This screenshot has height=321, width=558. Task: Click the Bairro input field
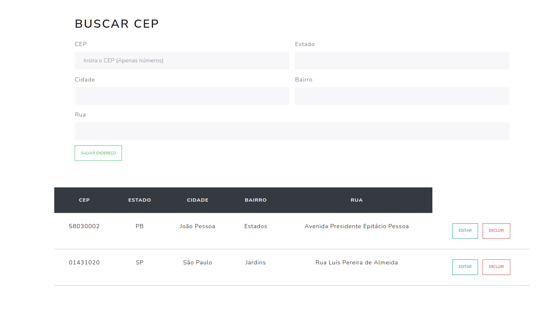click(x=402, y=96)
